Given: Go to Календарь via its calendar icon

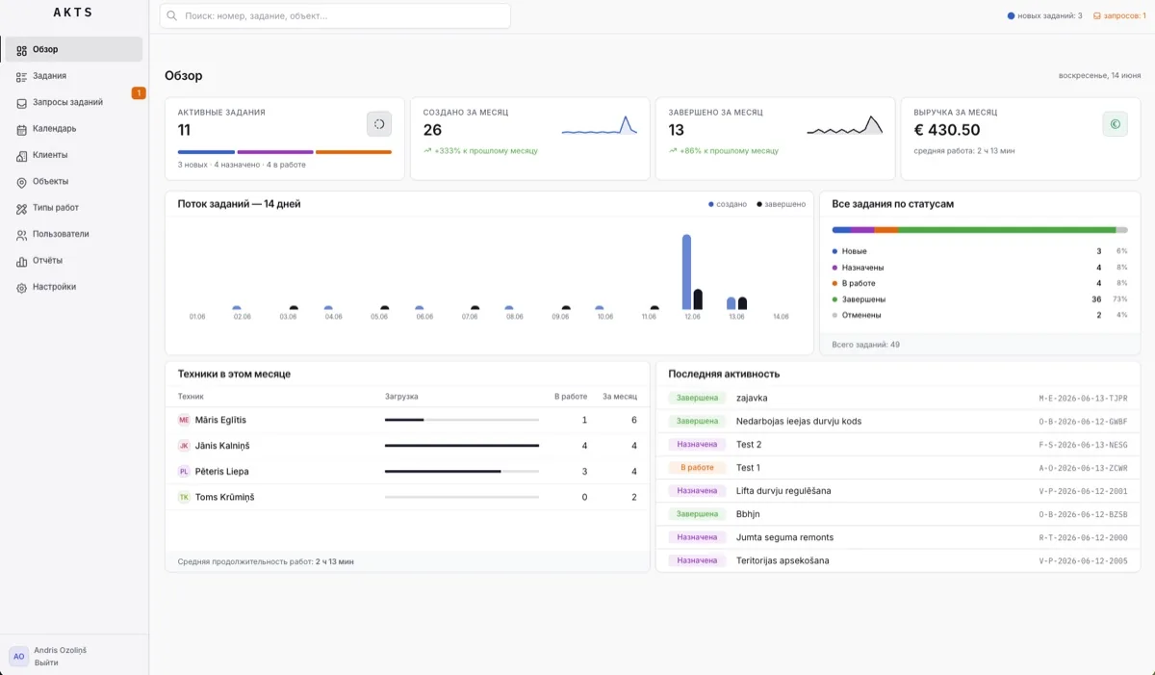Looking at the screenshot, I should (21, 129).
